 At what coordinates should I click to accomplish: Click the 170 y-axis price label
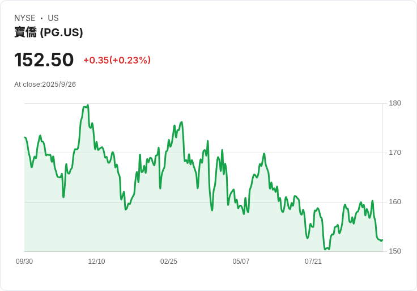[395, 153]
